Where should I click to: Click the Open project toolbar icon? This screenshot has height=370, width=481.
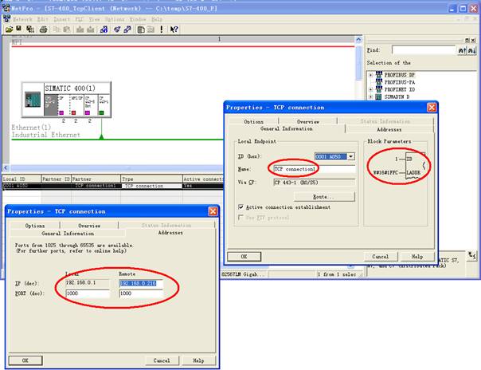click(x=10, y=30)
